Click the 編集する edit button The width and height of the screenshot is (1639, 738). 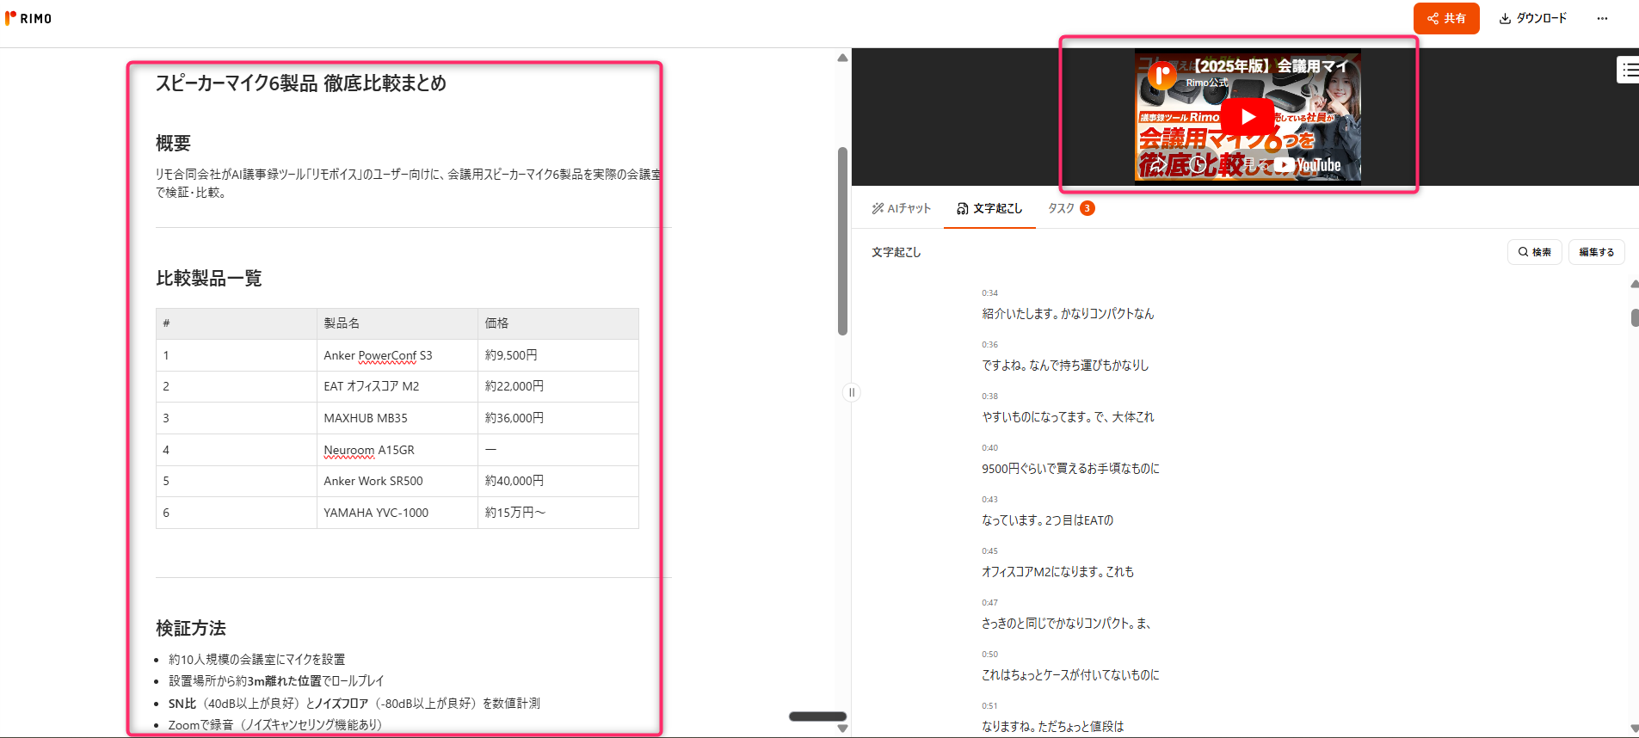[1596, 252]
